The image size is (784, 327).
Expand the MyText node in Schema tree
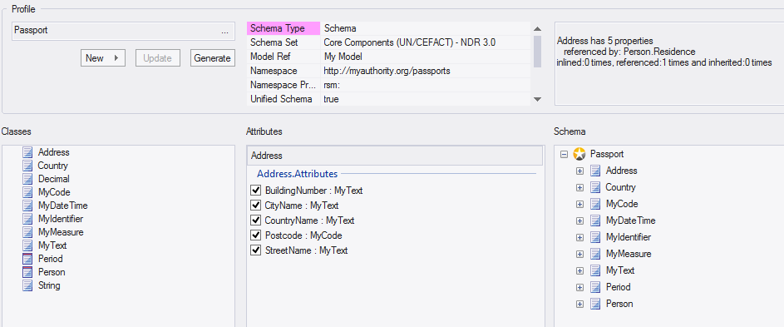(x=579, y=270)
